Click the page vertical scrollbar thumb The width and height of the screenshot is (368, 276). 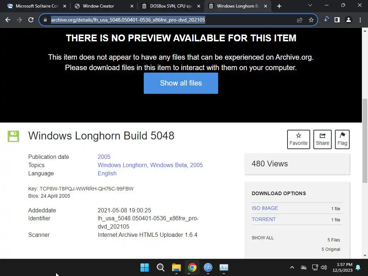pos(365,141)
